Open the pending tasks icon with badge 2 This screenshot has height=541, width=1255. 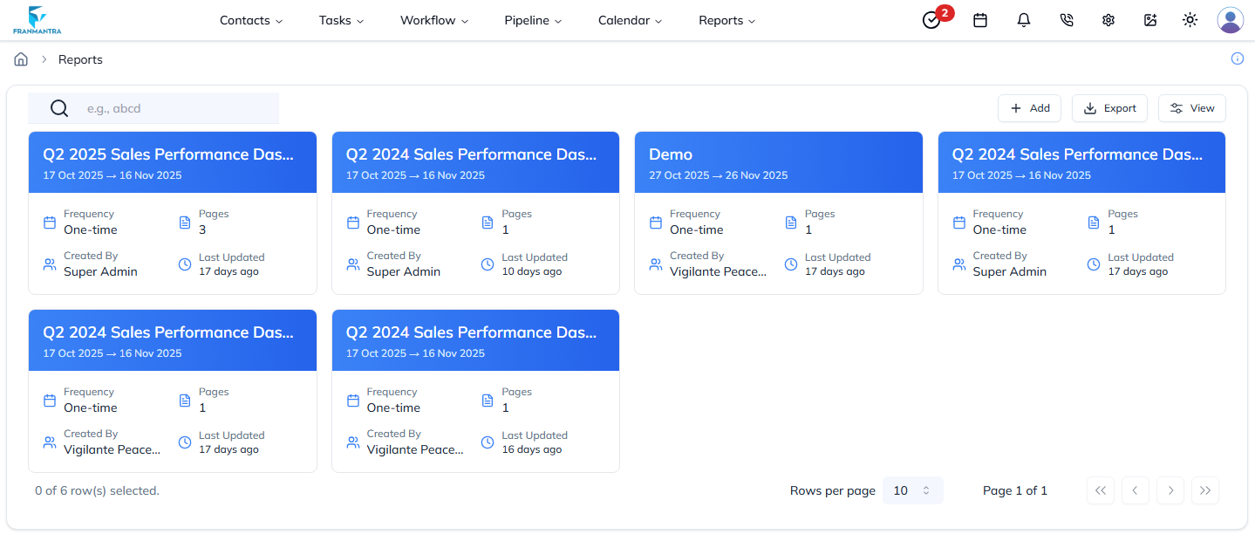pos(931,20)
